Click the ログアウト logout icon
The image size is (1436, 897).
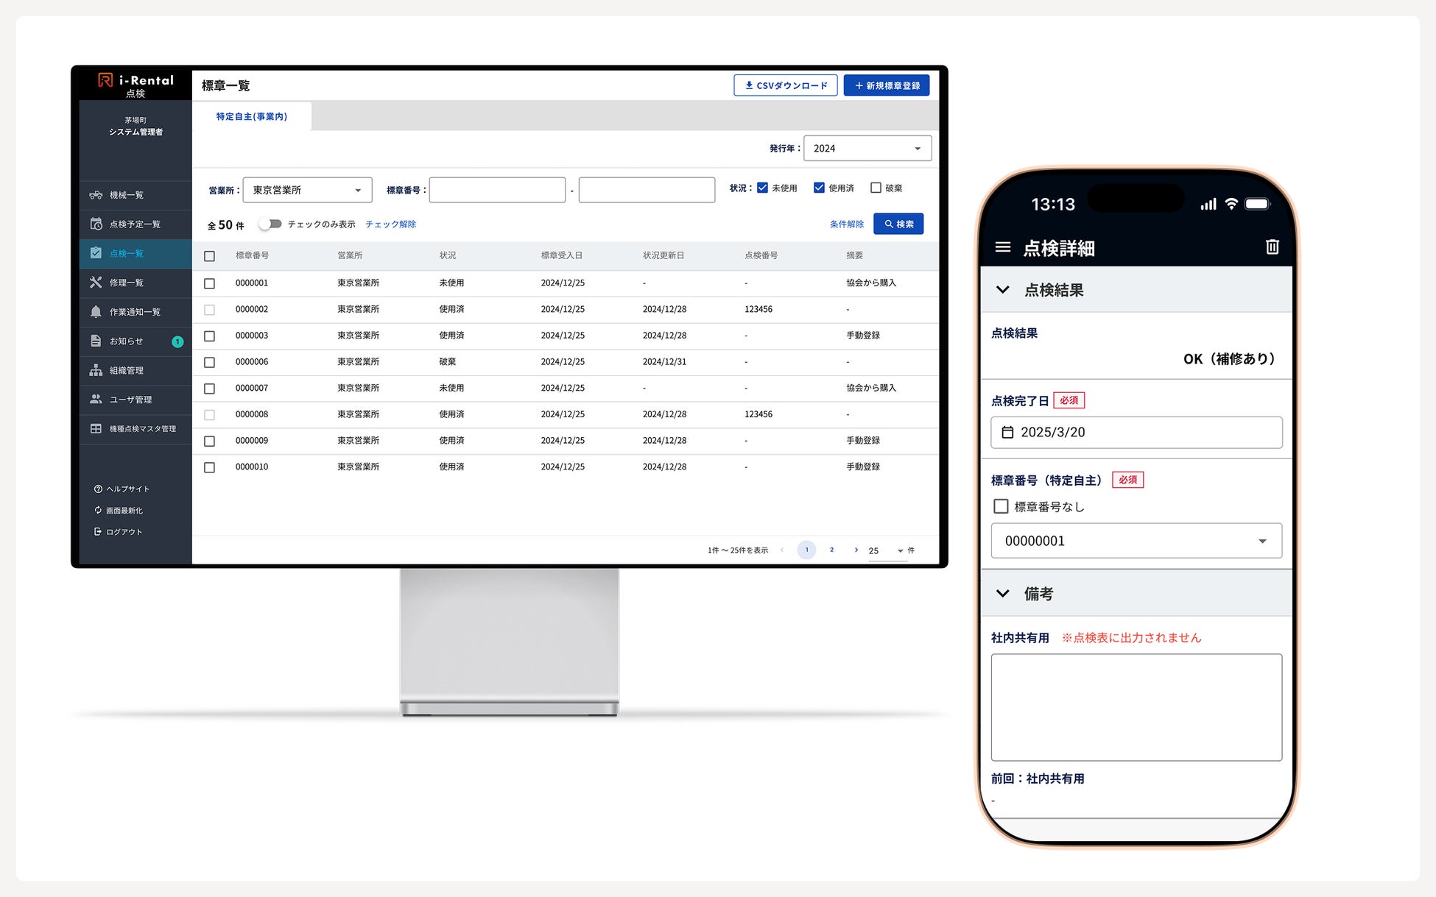98,531
